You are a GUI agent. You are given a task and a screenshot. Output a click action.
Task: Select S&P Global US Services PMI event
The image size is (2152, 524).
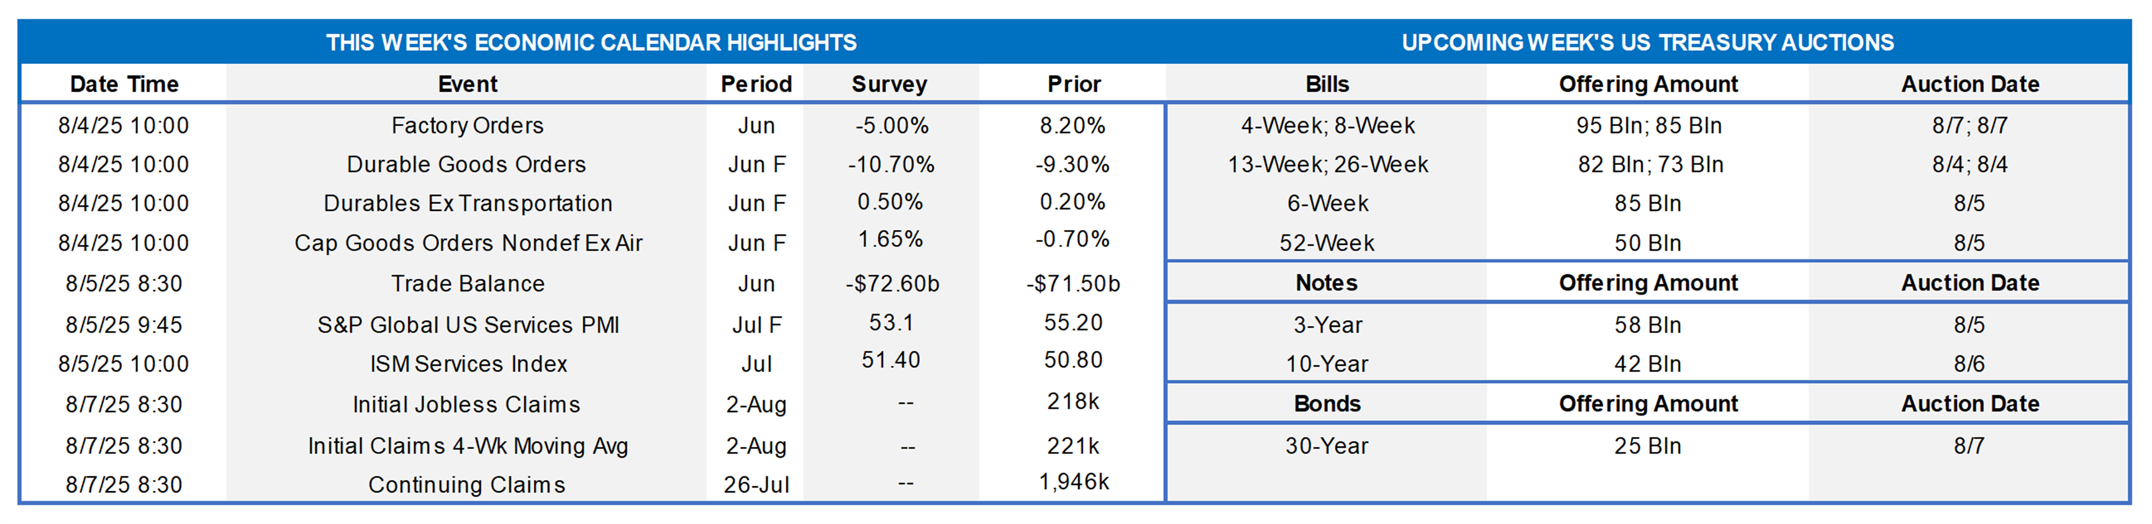click(468, 324)
